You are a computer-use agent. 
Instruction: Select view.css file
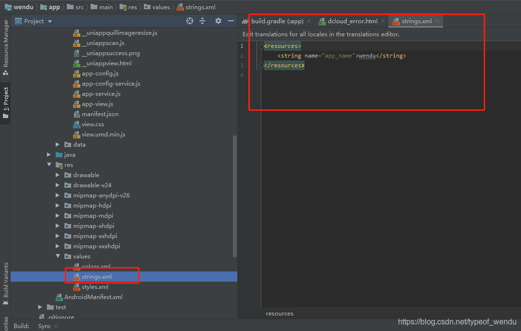(89, 124)
